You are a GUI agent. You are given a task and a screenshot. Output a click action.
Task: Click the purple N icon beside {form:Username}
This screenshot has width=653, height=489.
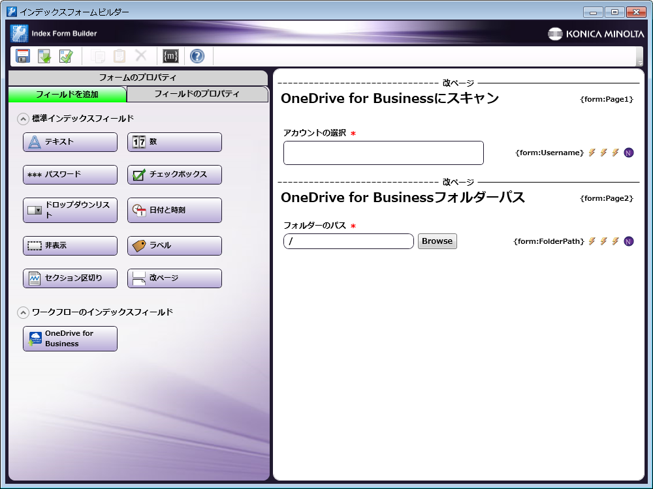pyautogui.click(x=629, y=153)
